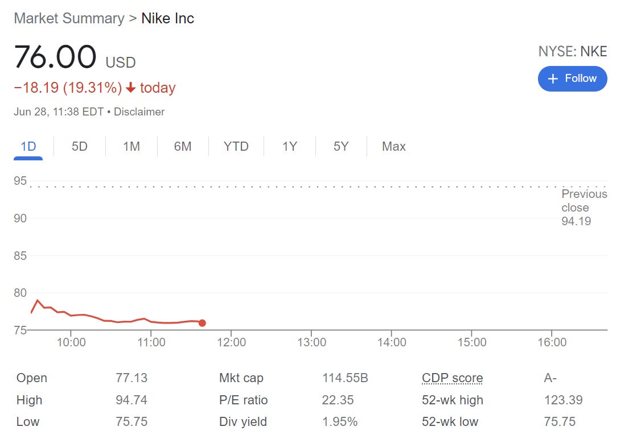Image resolution: width=641 pixels, height=443 pixels.
Task: Switch to the 5Y chart tab
Action: click(x=341, y=147)
